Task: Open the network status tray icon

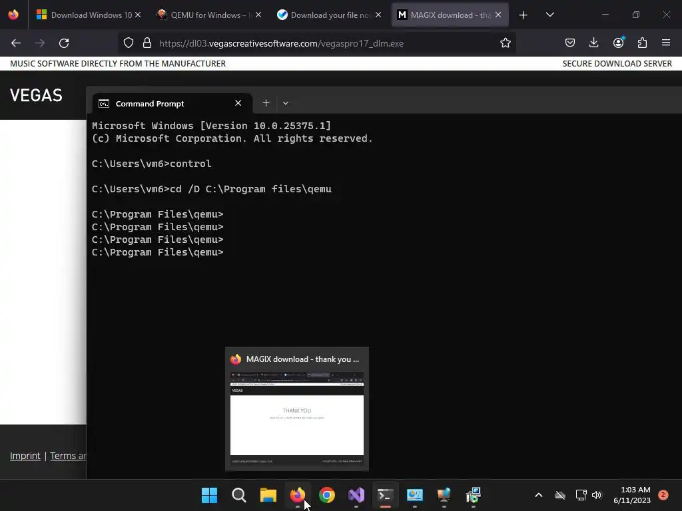Action: 581,495
